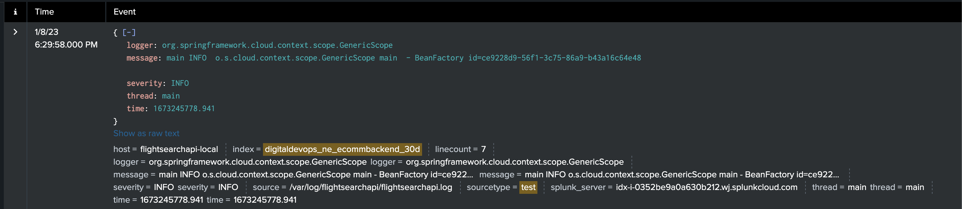The height and width of the screenshot is (209, 962).
Task: Select host value flightsearchapi-local
Action: coord(179,149)
